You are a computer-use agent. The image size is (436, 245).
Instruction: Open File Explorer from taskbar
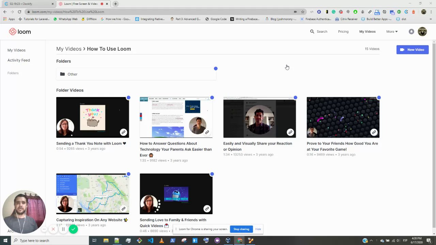click(x=106, y=241)
